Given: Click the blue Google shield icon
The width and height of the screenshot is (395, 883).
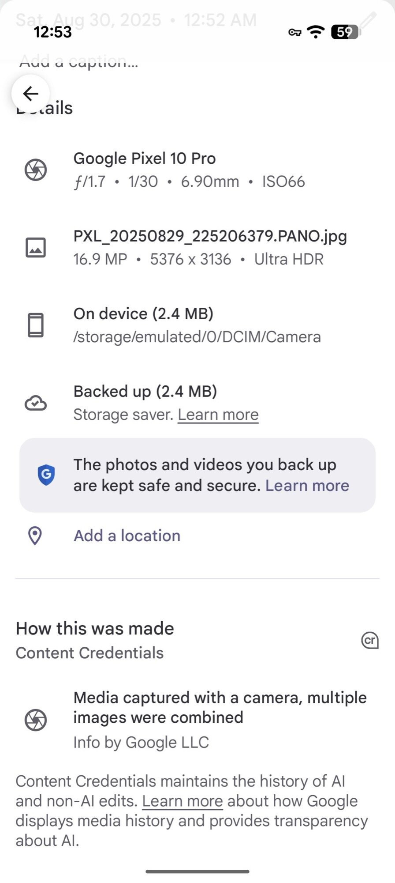Looking at the screenshot, I should coord(46,475).
